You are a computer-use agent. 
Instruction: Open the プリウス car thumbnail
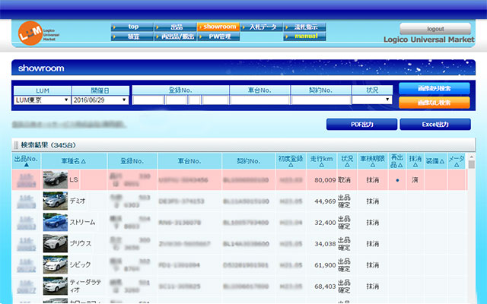pos(56,243)
